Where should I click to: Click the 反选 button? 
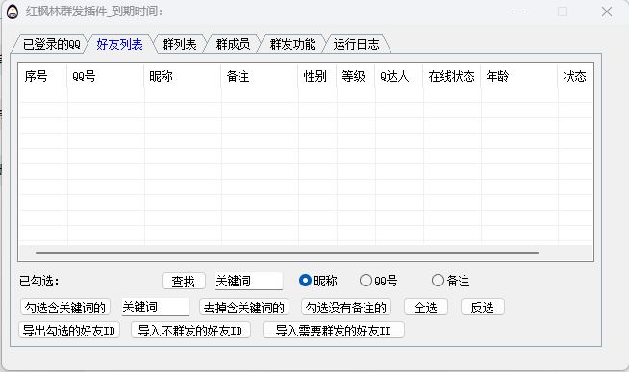click(482, 308)
